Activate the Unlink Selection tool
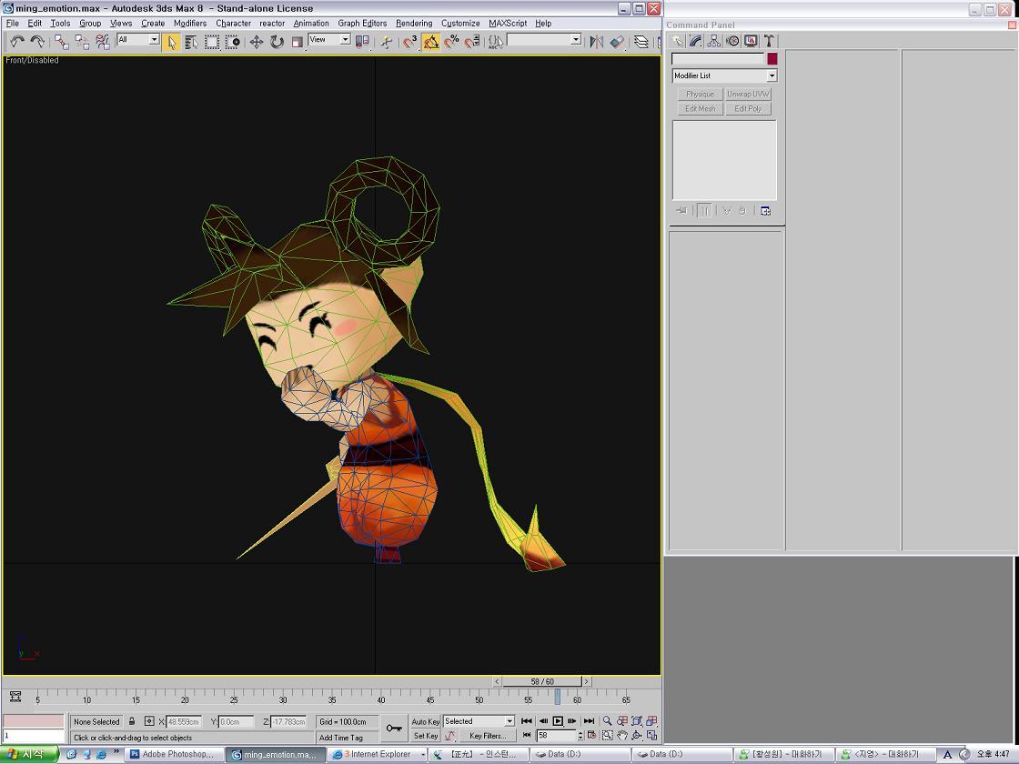 [83, 42]
